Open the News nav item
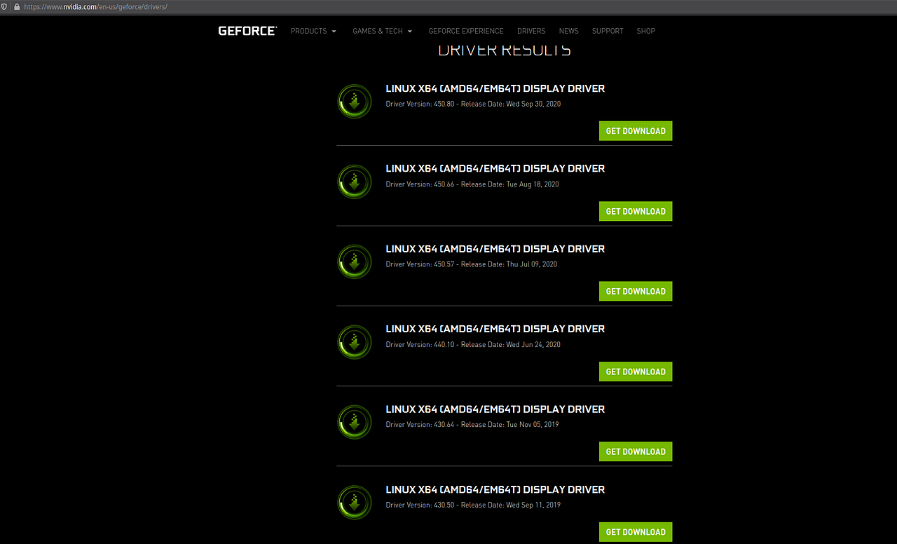Viewport: 897px width, 544px height. 569,31
